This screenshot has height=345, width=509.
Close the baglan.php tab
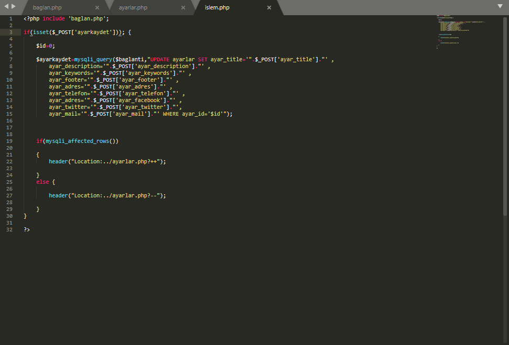pyautogui.click(x=97, y=7)
